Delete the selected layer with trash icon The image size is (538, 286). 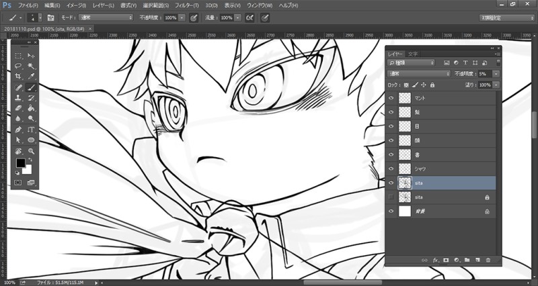point(488,260)
